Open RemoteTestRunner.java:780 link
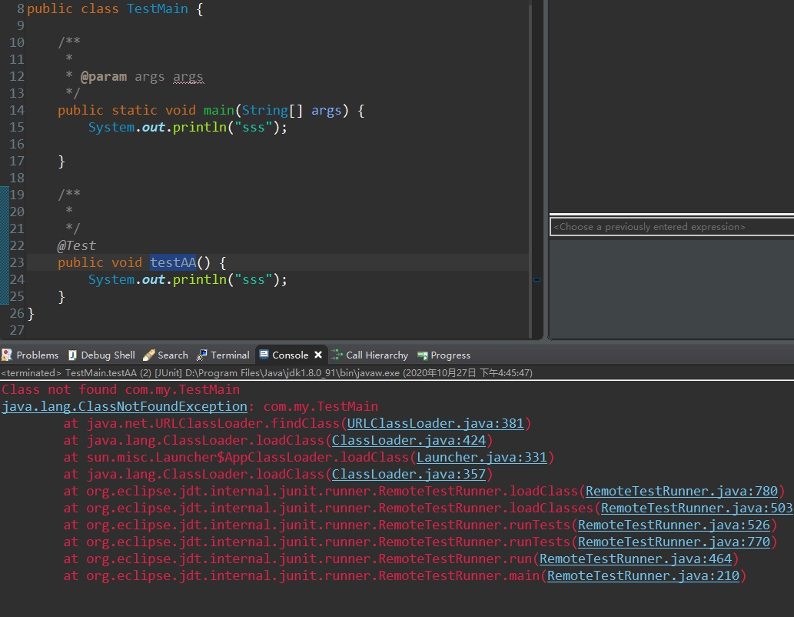The width and height of the screenshot is (794, 617). coord(681,492)
